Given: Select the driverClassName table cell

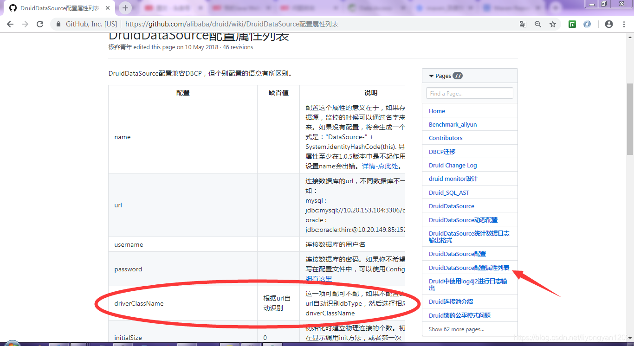Looking at the screenshot, I should [183, 303].
